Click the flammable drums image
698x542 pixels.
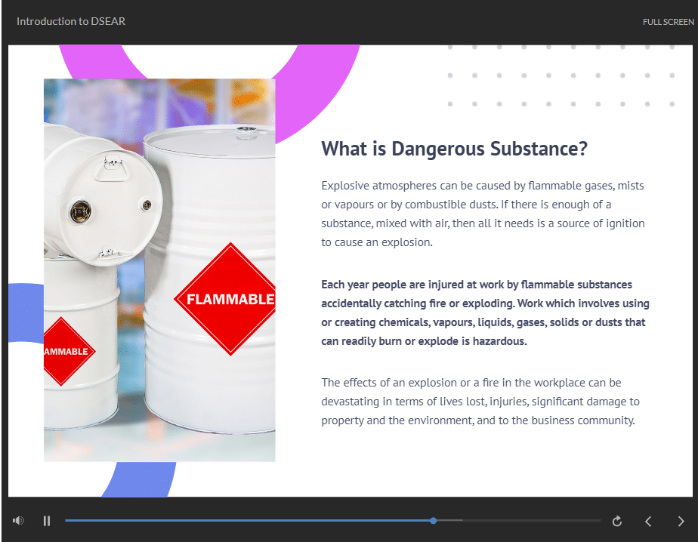tap(159, 270)
